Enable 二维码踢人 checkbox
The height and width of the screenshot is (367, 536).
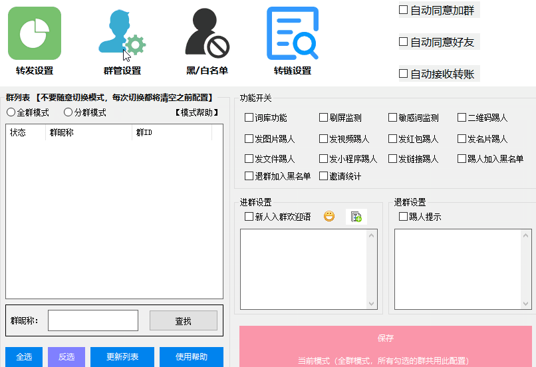point(462,118)
